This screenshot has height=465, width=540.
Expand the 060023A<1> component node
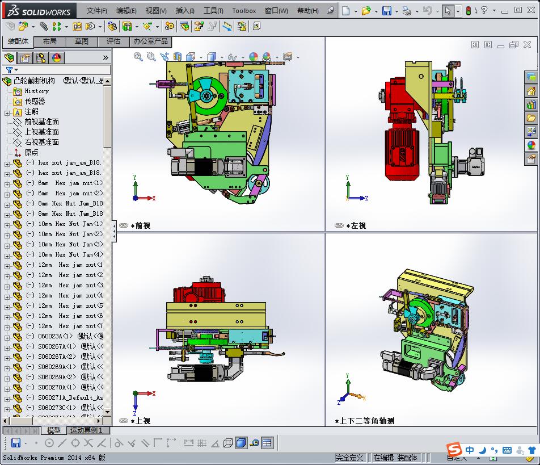coord(7,338)
